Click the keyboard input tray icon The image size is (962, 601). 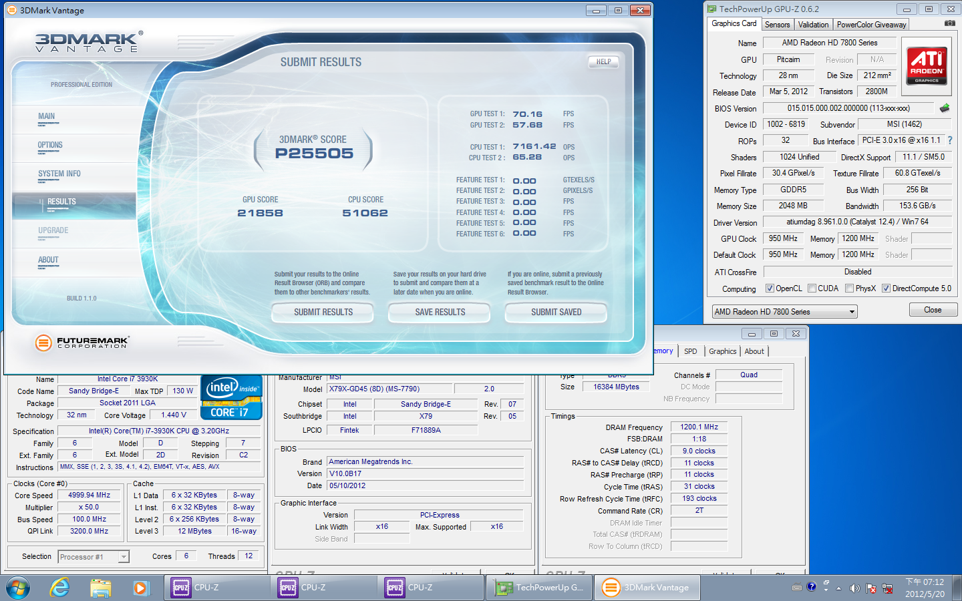pyautogui.click(x=796, y=588)
